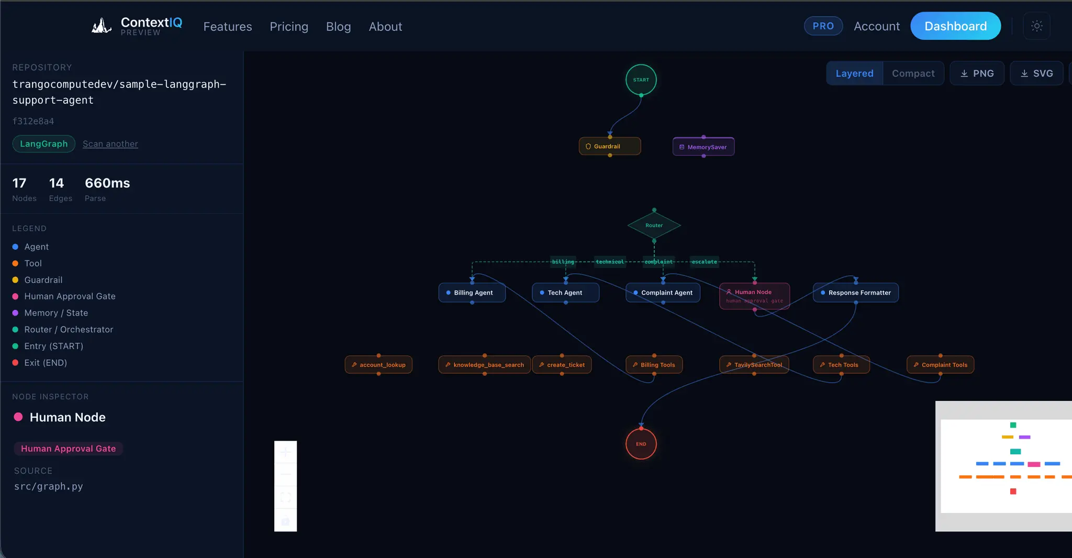The width and height of the screenshot is (1072, 558).
Task: Select the Complaint Tools node
Action: [x=940, y=365]
